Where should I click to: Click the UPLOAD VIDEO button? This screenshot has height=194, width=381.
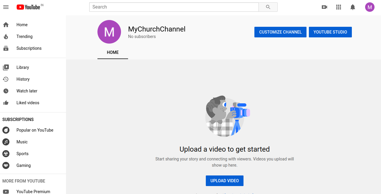coord(225,181)
